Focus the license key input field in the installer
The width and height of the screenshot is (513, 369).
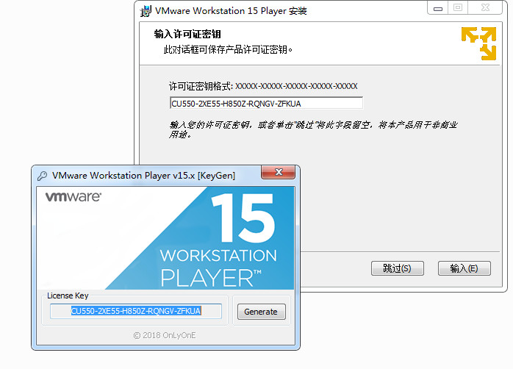click(266, 104)
